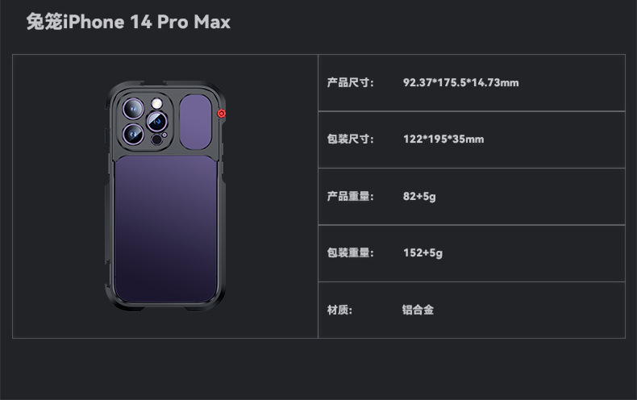Select the 82+5g weight value

[419, 196]
